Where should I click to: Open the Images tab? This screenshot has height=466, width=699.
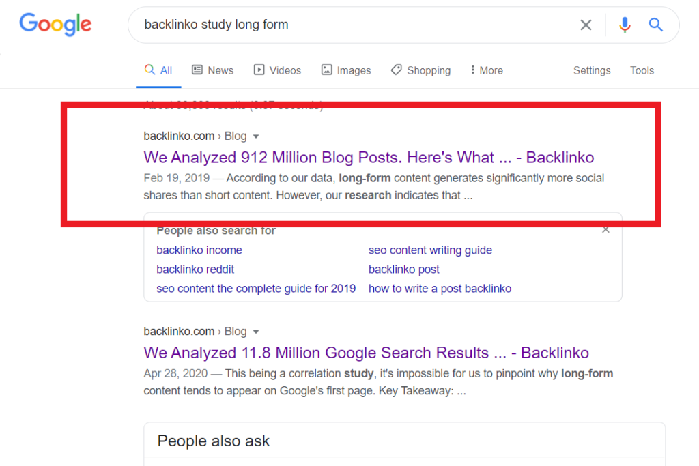tap(346, 70)
